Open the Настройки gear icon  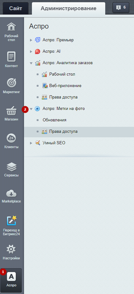pyautogui.click(x=11, y=250)
